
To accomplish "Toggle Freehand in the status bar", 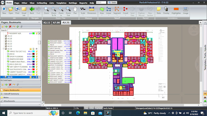I will coord(98,108).
